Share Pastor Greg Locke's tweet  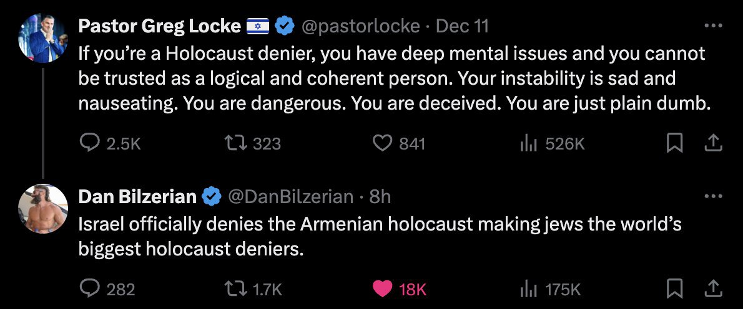712,144
